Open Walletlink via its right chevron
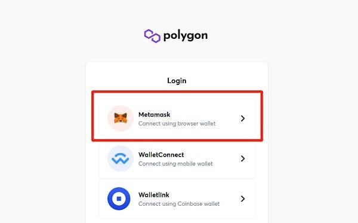Viewport: 358px width, 223px height. click(243, 198)
